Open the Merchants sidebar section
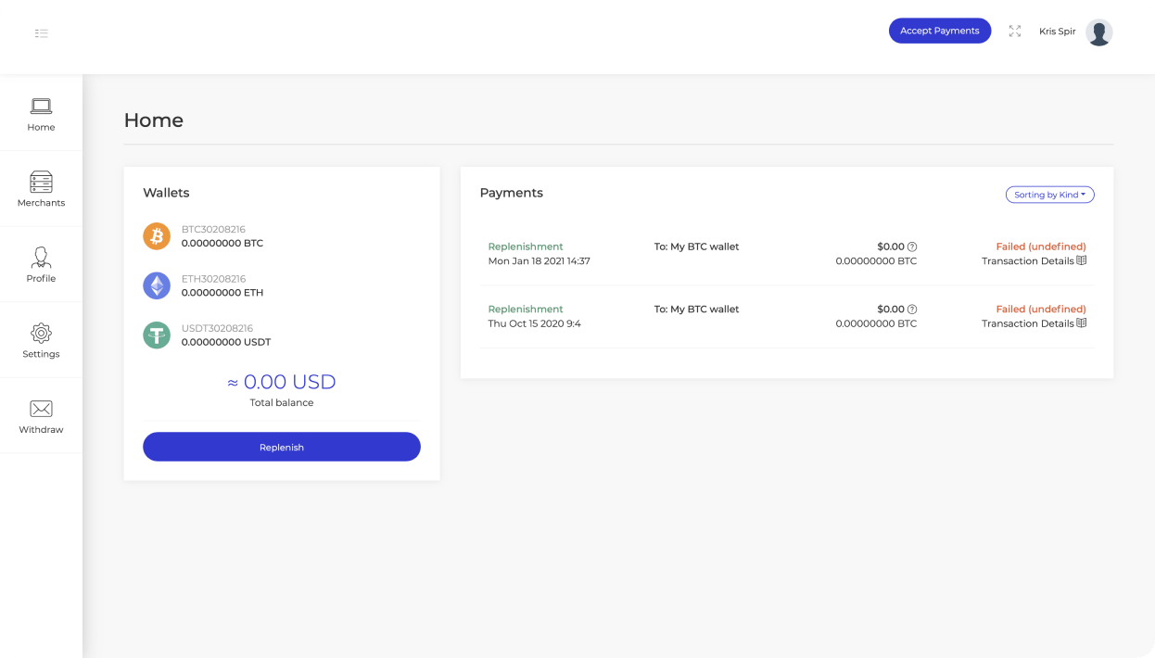1155x658 pixels. tap(41, 189)
